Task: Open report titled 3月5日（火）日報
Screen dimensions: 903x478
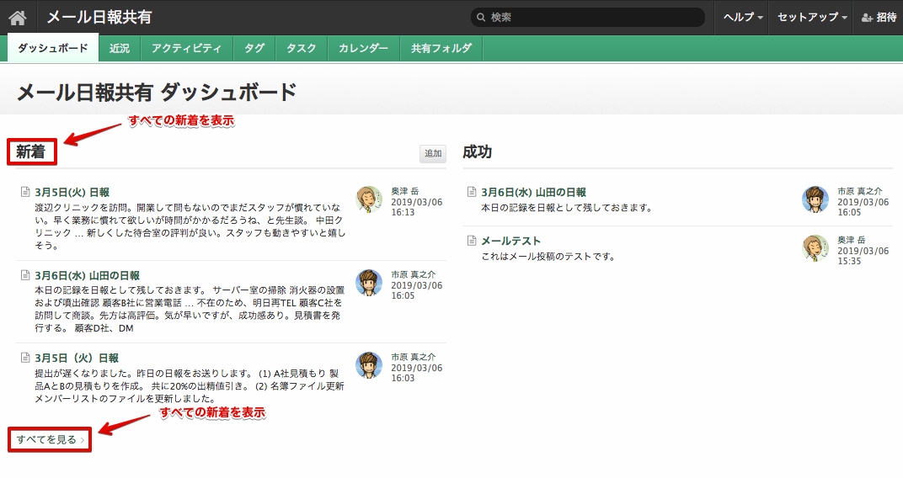Action: point(77,358)
